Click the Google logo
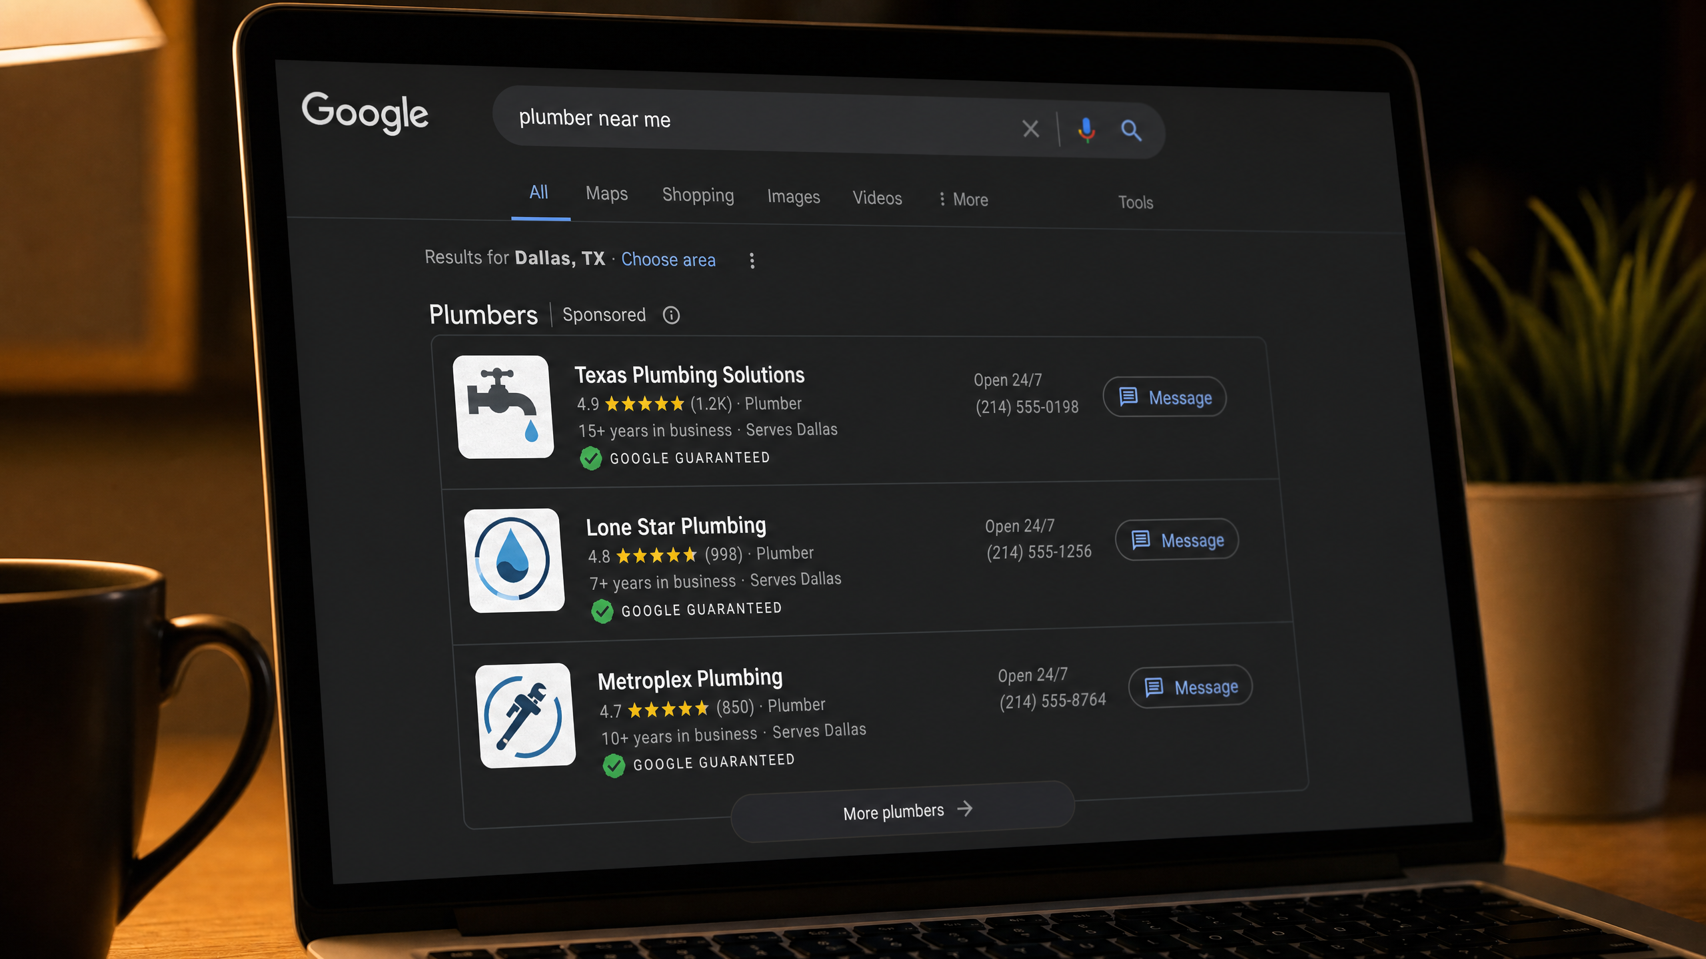Viewport: 1706px width, 959px height. [x=365, y=113]
